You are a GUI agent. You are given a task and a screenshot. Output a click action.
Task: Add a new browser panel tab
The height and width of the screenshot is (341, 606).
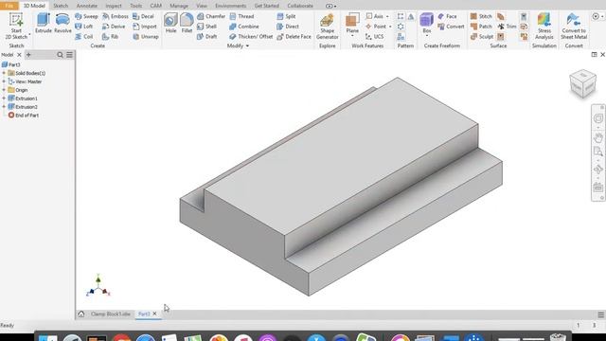coord(28,55)
